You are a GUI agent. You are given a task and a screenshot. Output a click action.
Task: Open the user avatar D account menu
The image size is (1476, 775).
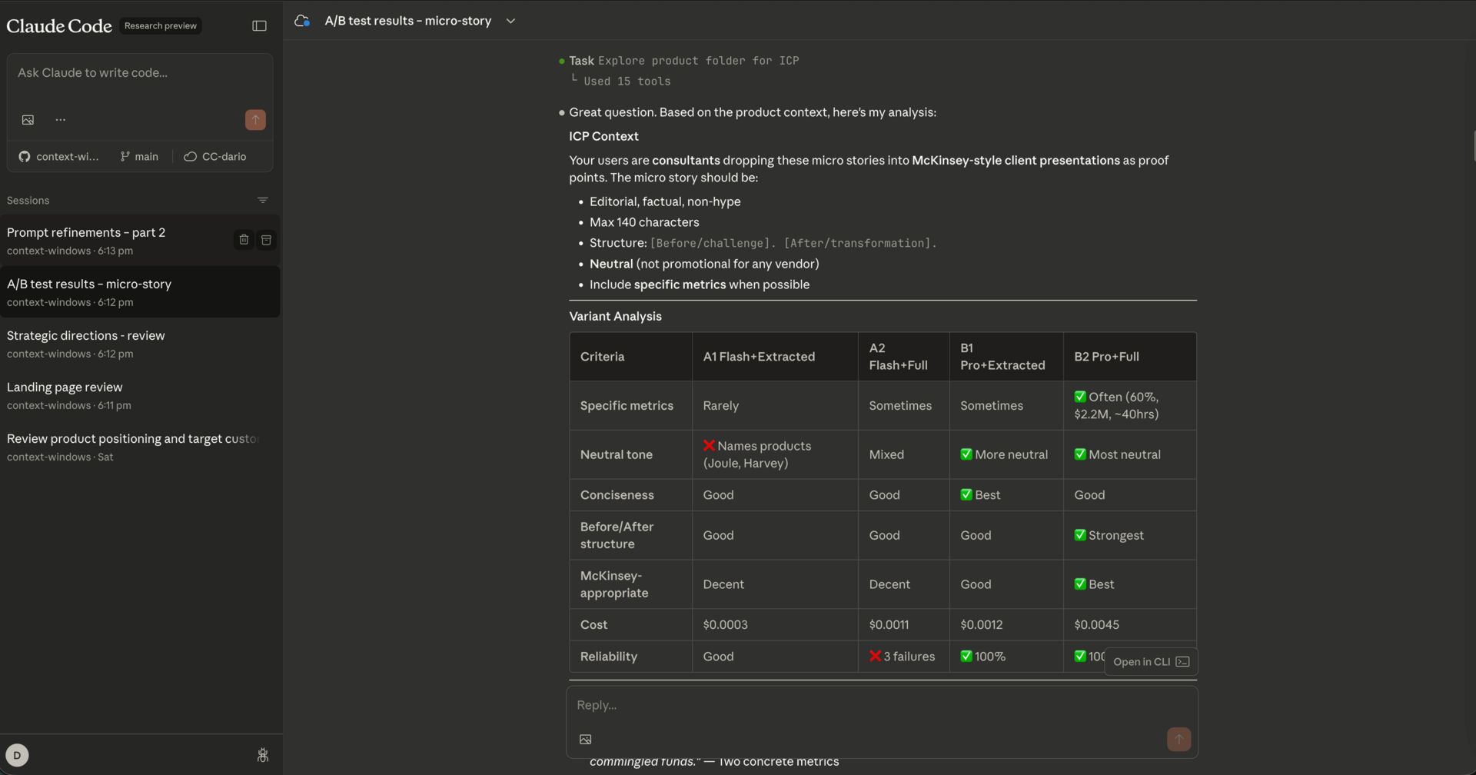[x=17, y=755]
